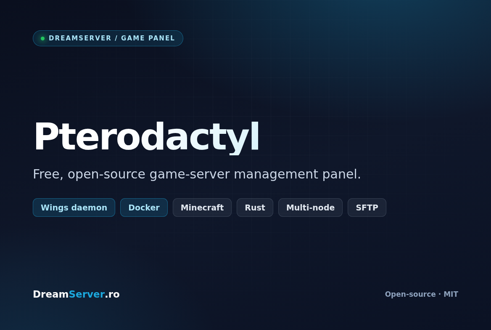Click the 'Open-source · MIT' text
Viewport: 491px width, 330px height.
[x=422, y=294]
